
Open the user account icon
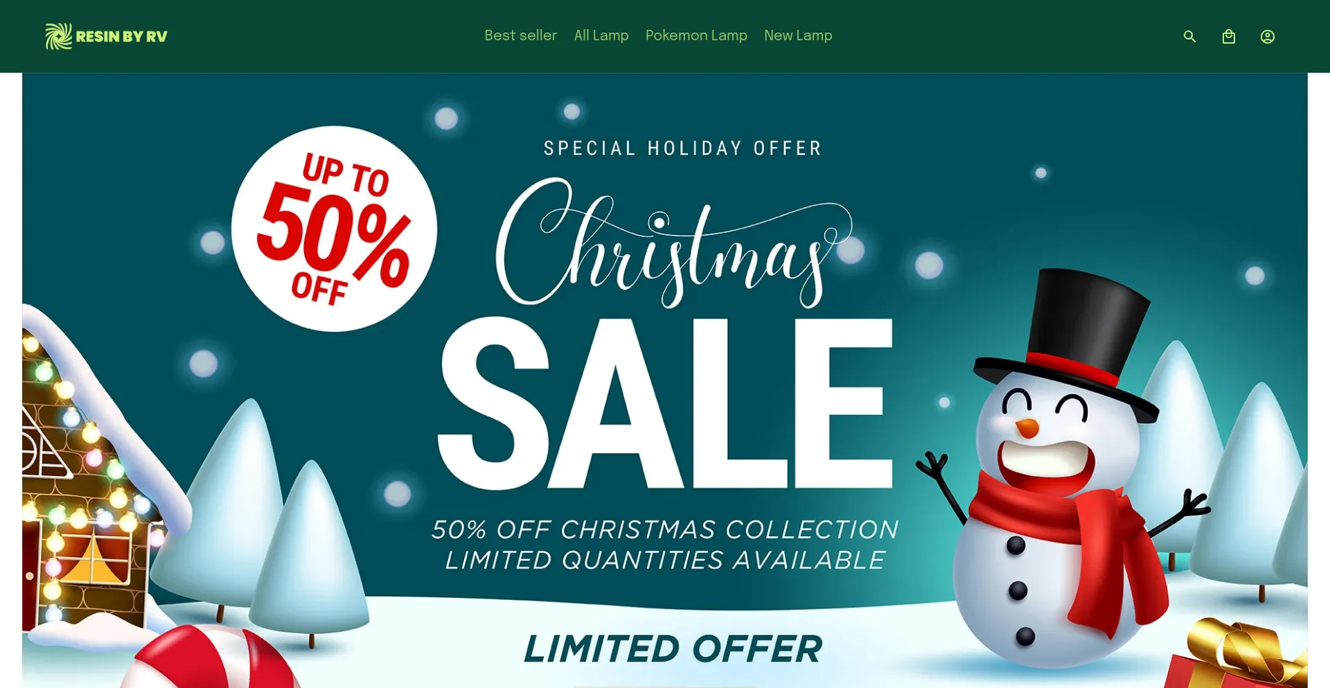click(1267, 37)
